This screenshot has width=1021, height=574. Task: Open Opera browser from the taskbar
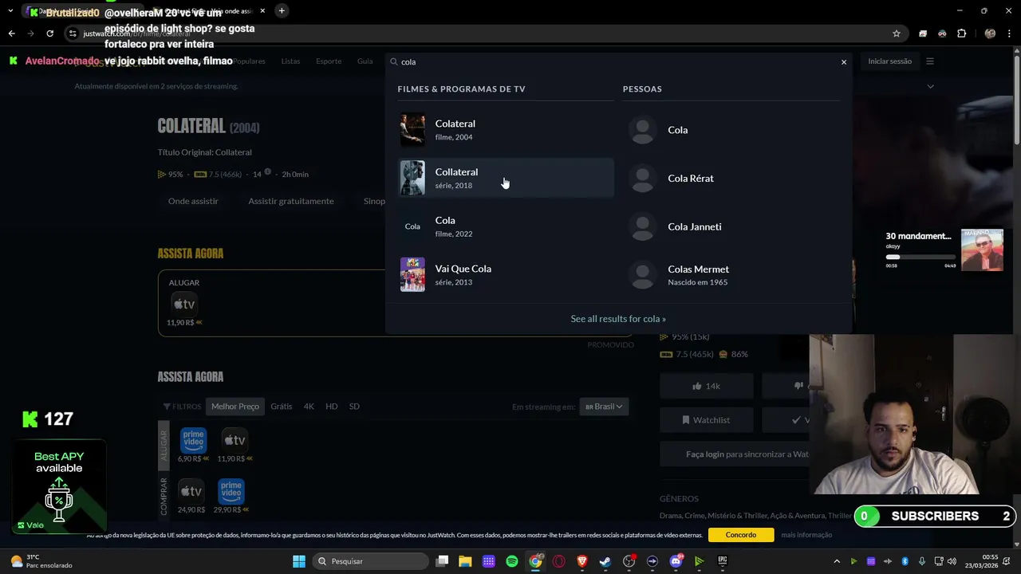[559, 561]
